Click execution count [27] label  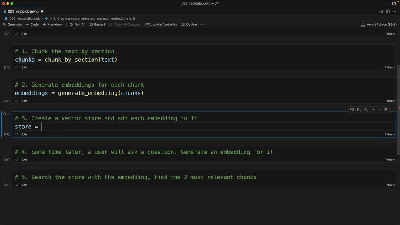click(6, 67)
